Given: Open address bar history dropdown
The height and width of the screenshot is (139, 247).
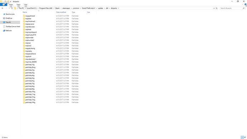Looking at the screenshot, I should pyautogui.click(x=214, y=8).
